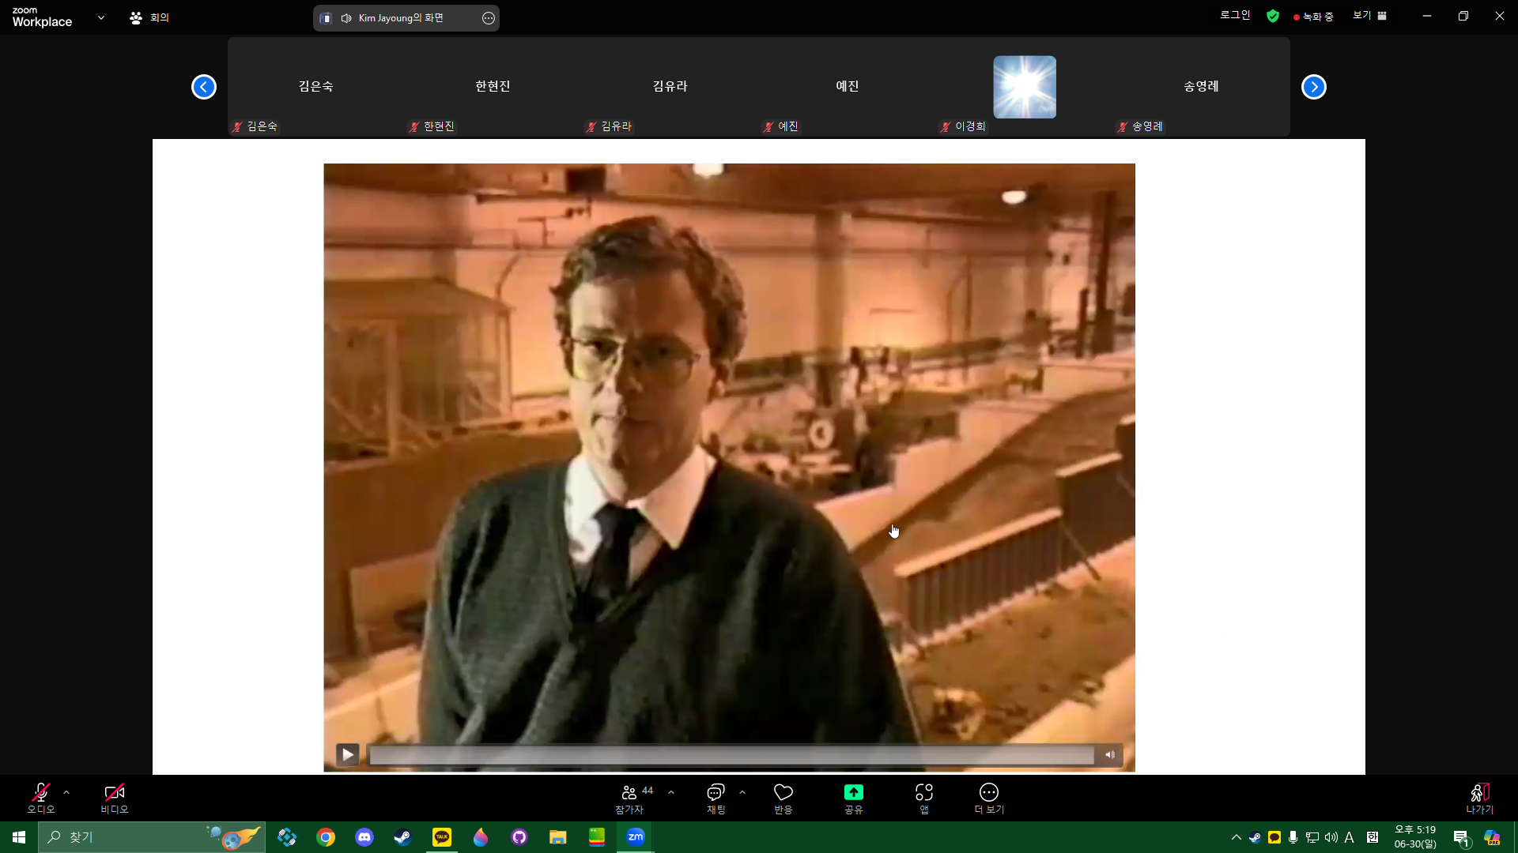Open File Explorer from the taskbar

pyautogui.click(x=558, y=837)
